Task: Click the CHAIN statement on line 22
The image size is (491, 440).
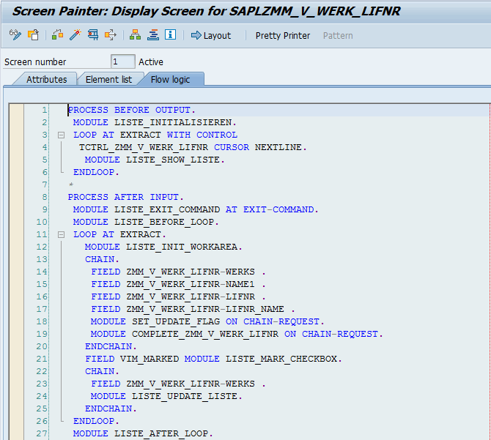Action: (100, 371)
